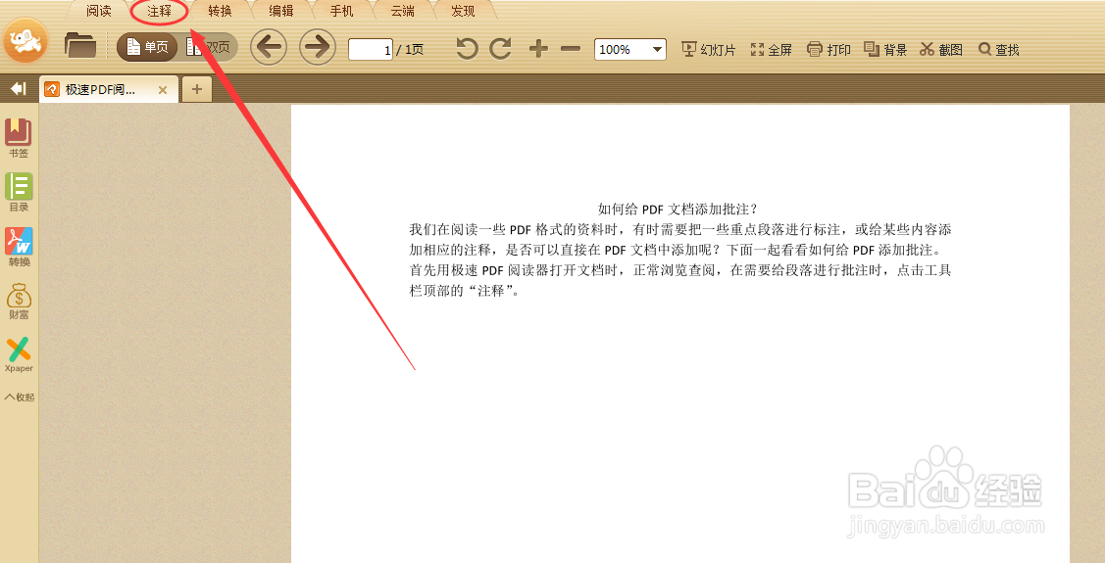Click the orange elephant app logo
This screenshot has height=563, width=1105.
click(x=26, y=41)
